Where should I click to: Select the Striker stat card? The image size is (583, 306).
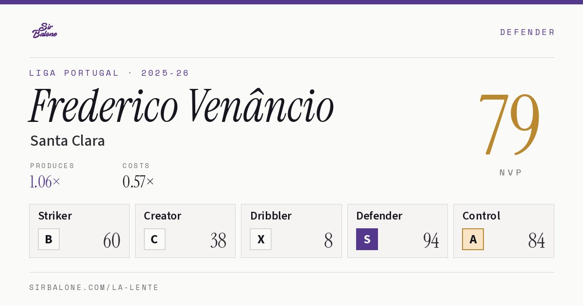coord(79,231)
